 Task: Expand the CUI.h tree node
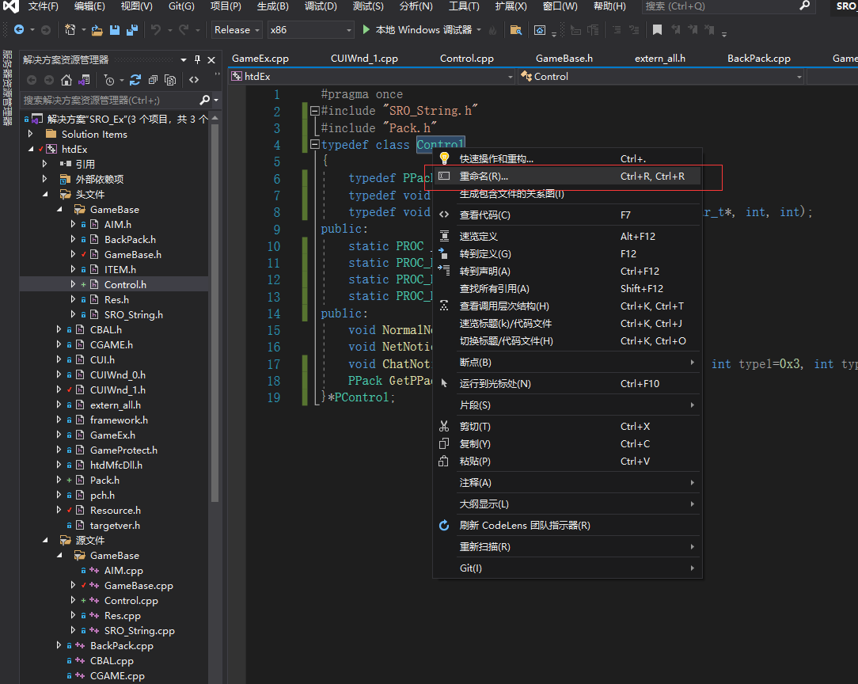59,359
